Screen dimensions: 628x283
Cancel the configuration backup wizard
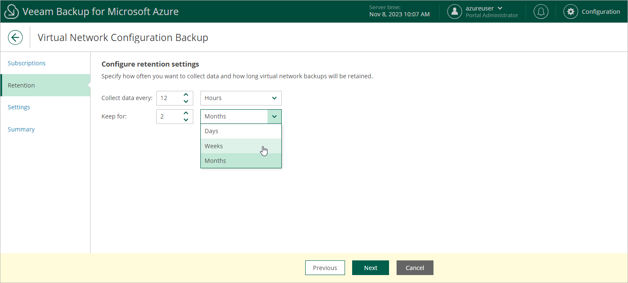click(415, 268)
